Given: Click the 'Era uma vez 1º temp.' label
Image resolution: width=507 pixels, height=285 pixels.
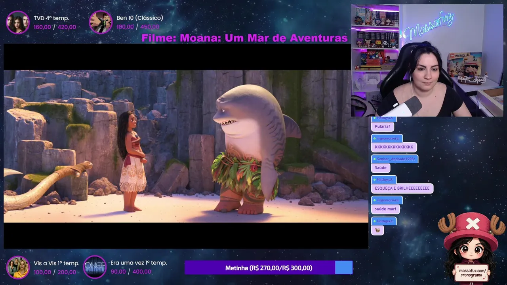Looking at the screenshot, I should 139,263.
